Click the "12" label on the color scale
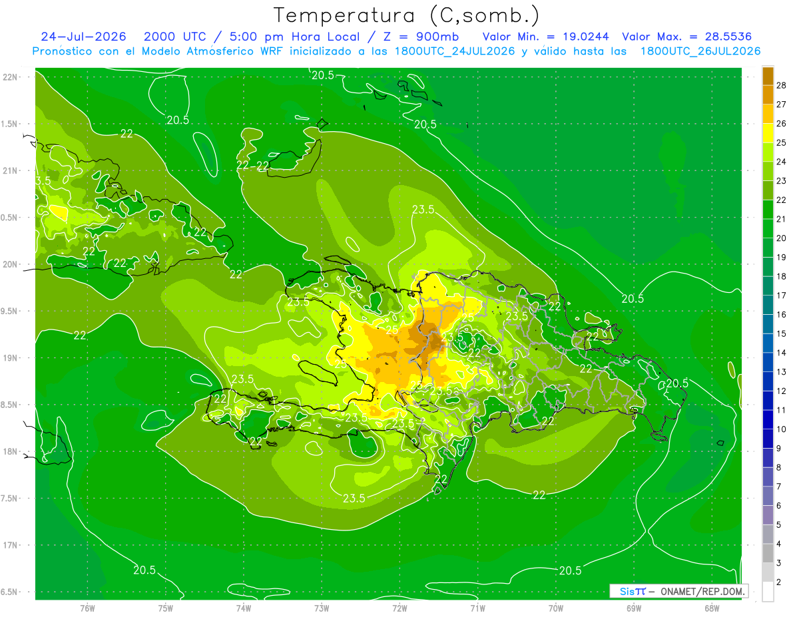 point(782,391)
